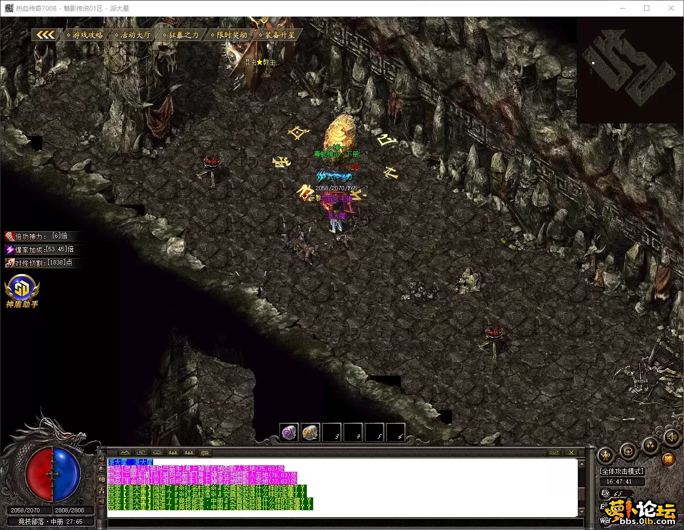Open the 游戏攻略 menu tab
Screen dimensions: 684x530
point(85,35)
